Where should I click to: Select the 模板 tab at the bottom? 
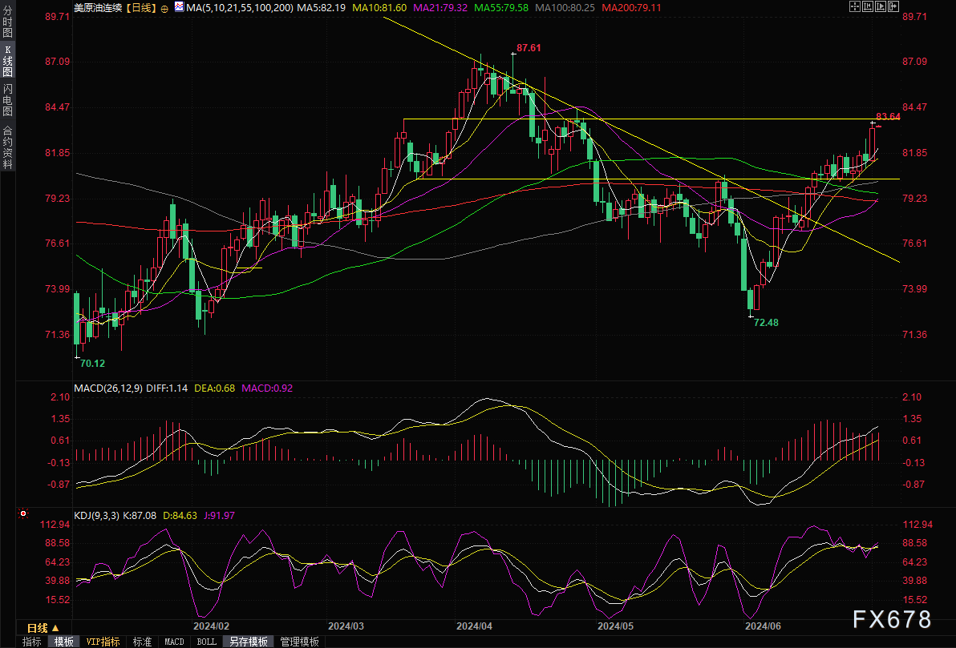63,642
